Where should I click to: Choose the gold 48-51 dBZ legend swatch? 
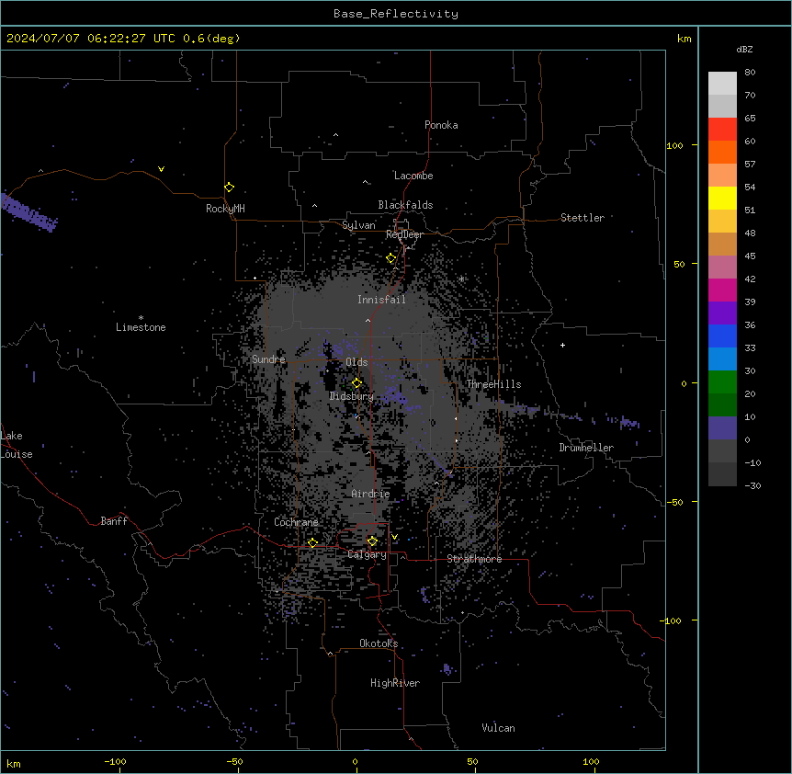coord(722,222)
